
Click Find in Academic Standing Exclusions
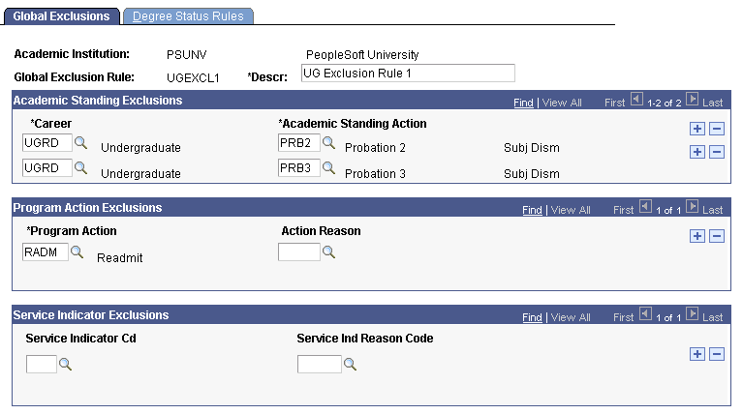523,102
